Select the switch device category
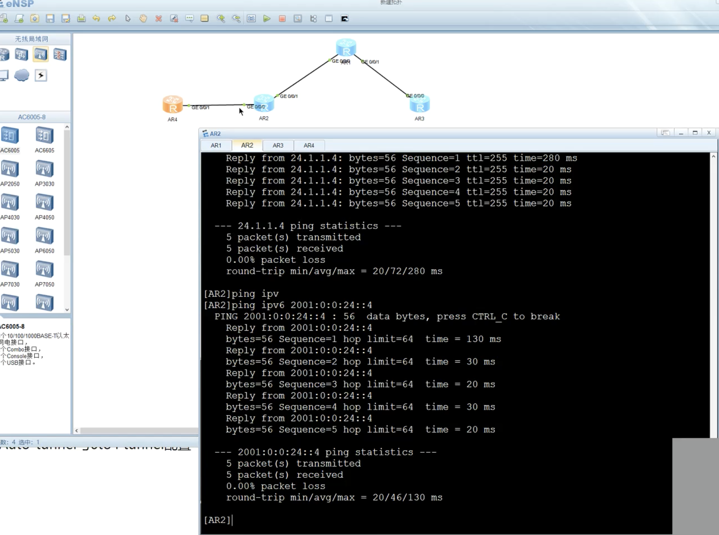 [x=21, y=54]
